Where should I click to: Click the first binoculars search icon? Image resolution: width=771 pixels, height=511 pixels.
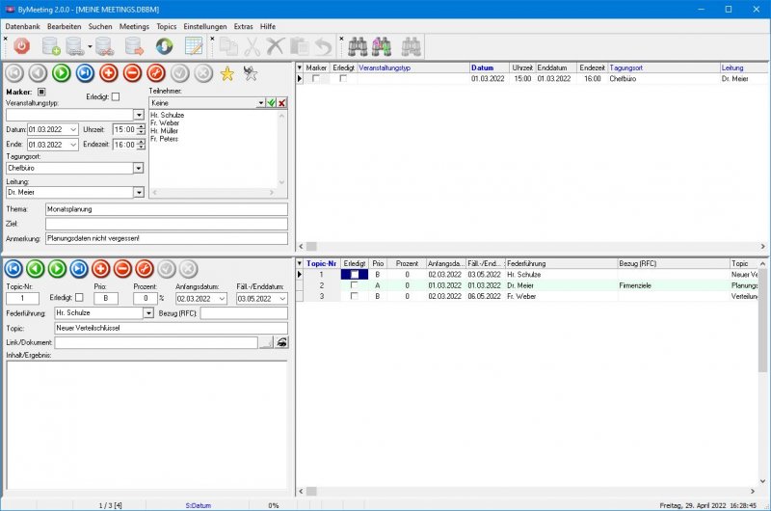(357, 45)
